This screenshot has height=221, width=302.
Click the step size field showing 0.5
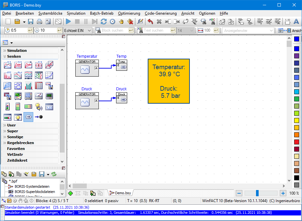tap(19, 30)
